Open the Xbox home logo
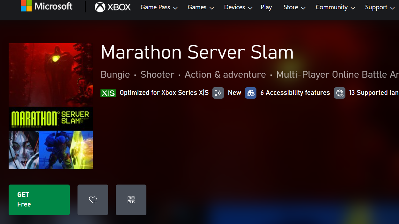This screenshot has height=224, width=399. (x=113, y=7)
